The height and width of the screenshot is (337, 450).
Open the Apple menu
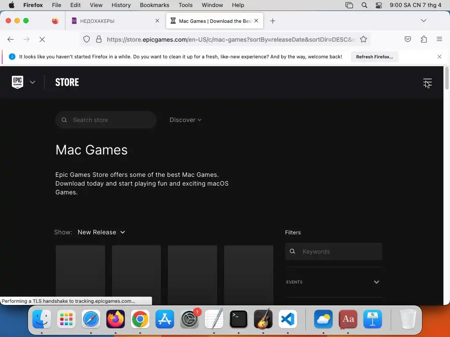[x=11, y=5]
